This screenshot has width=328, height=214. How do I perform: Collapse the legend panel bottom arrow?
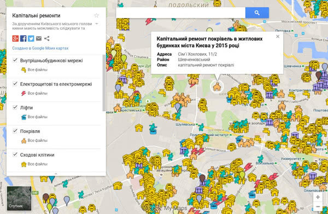click(x=56, y=173)
